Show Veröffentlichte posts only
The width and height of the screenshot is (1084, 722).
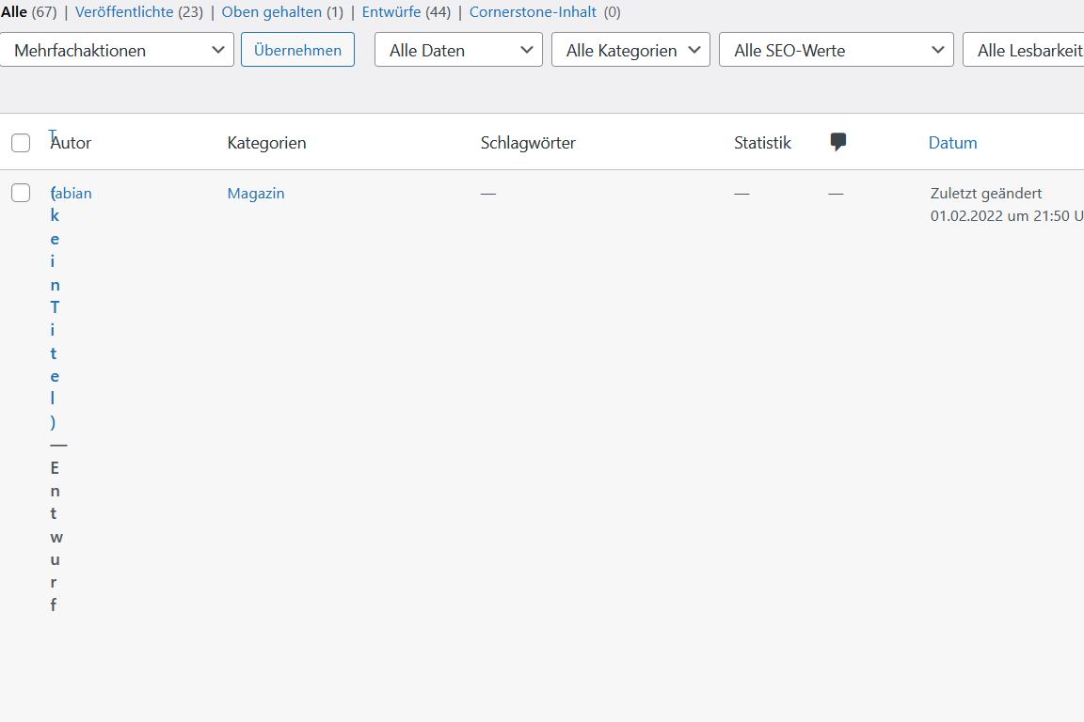coord(124,12)
